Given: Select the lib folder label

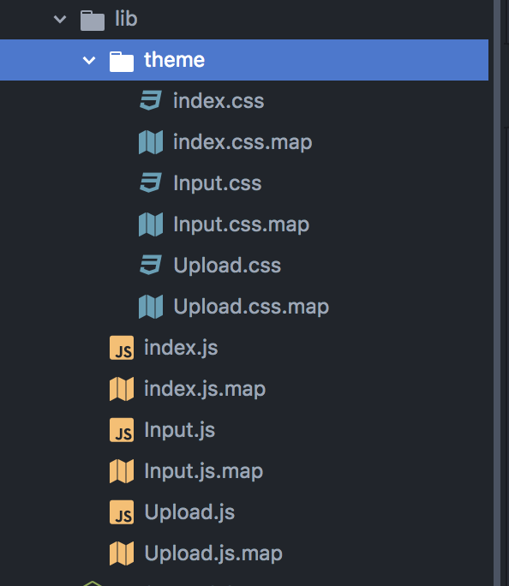Looking at the screenshot, I should 126,19.
